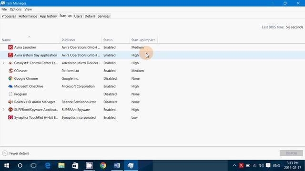
Task: Expand the SUPERAntiSpyware Application group
Action: (x=3, y=110)
